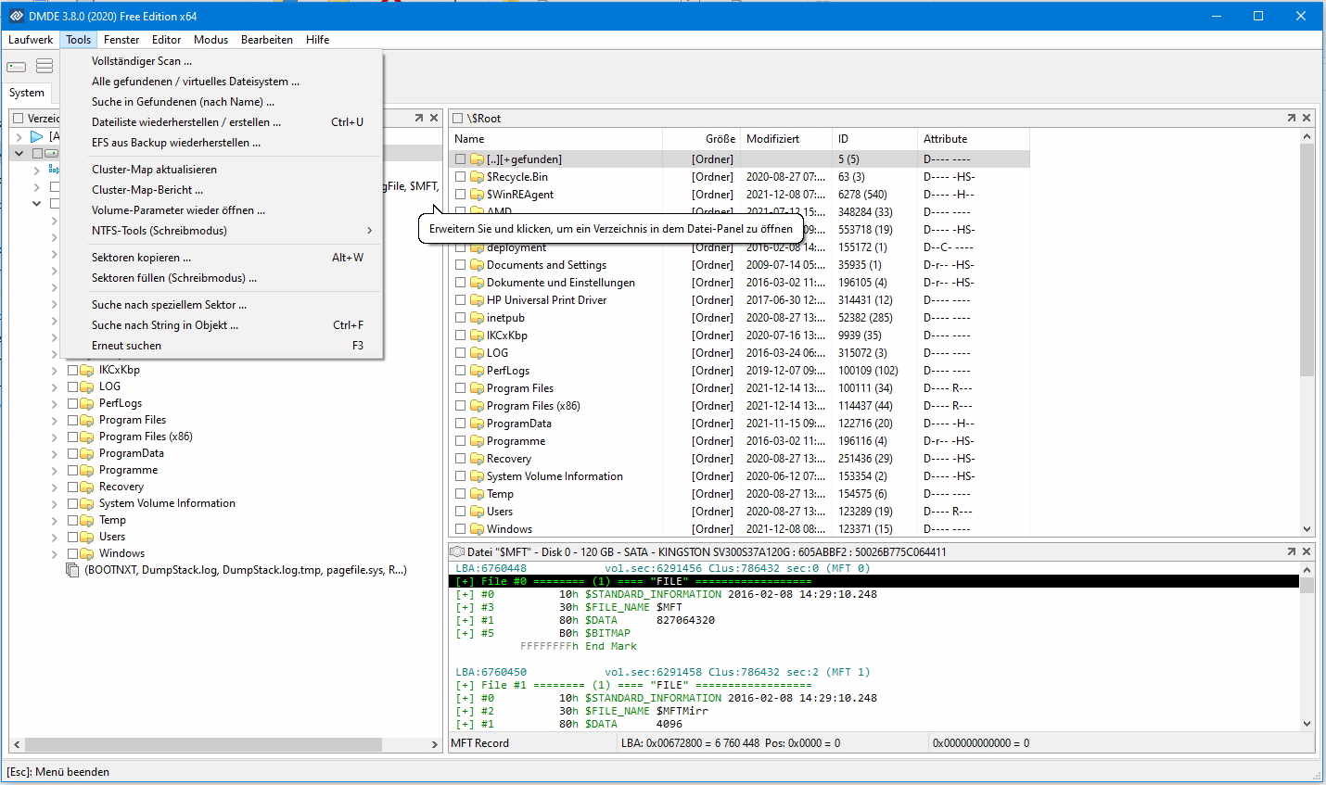Expand the IKCxKbp tree node
Image resolution: width=1326 pixels, height=785 pixels.
55,370
